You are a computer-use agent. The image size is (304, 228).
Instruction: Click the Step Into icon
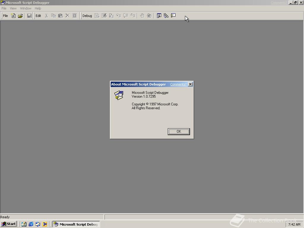pos(118,16)
